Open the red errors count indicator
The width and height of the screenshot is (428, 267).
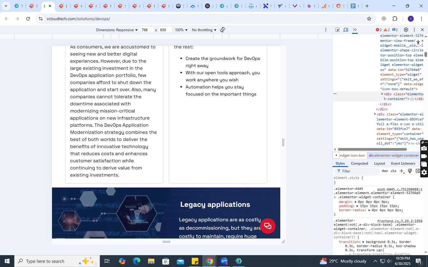pos(379,30)
